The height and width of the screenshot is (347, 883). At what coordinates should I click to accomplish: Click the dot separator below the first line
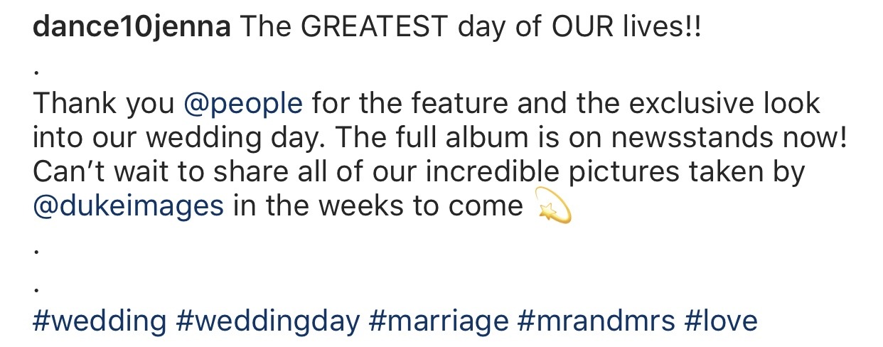point(36,73)
